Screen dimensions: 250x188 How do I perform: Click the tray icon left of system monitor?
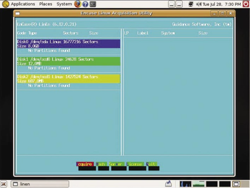click(168, 184)
